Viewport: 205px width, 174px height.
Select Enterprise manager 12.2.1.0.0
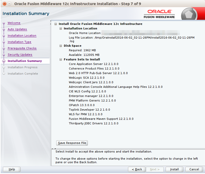click(x=91, y=96)
